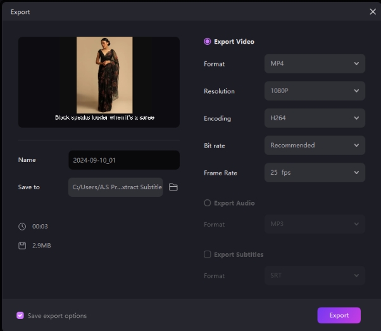This screenshot has height=331, width=381.
Task: Click the clock duration icon
Action: pos(22,226)
